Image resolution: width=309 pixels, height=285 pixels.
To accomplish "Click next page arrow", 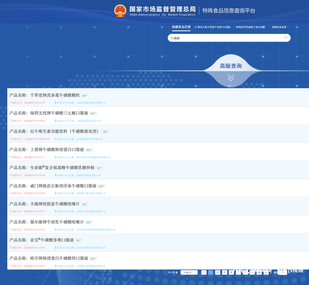I will coord(266,272).
